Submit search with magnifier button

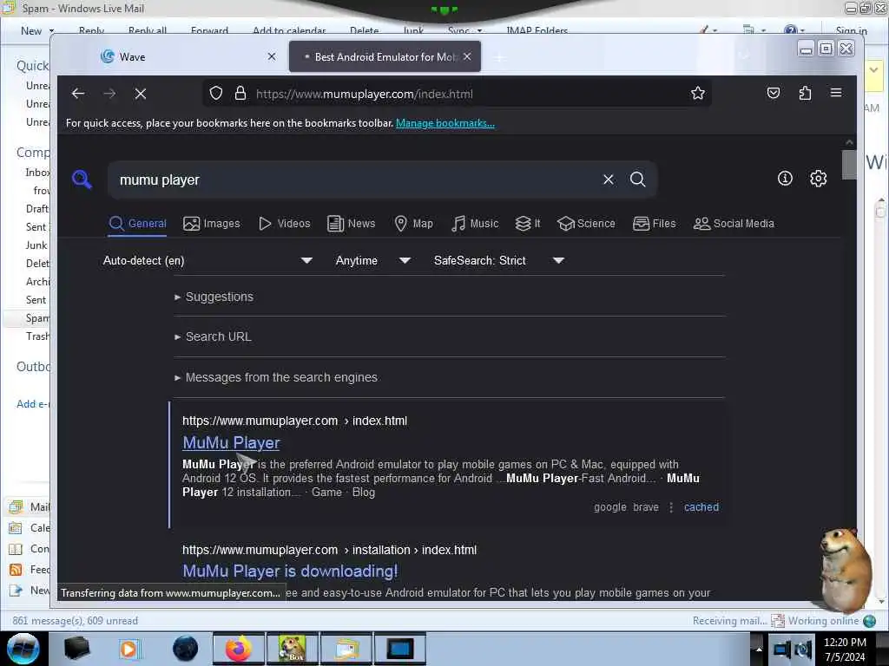[x=638, y=180]
